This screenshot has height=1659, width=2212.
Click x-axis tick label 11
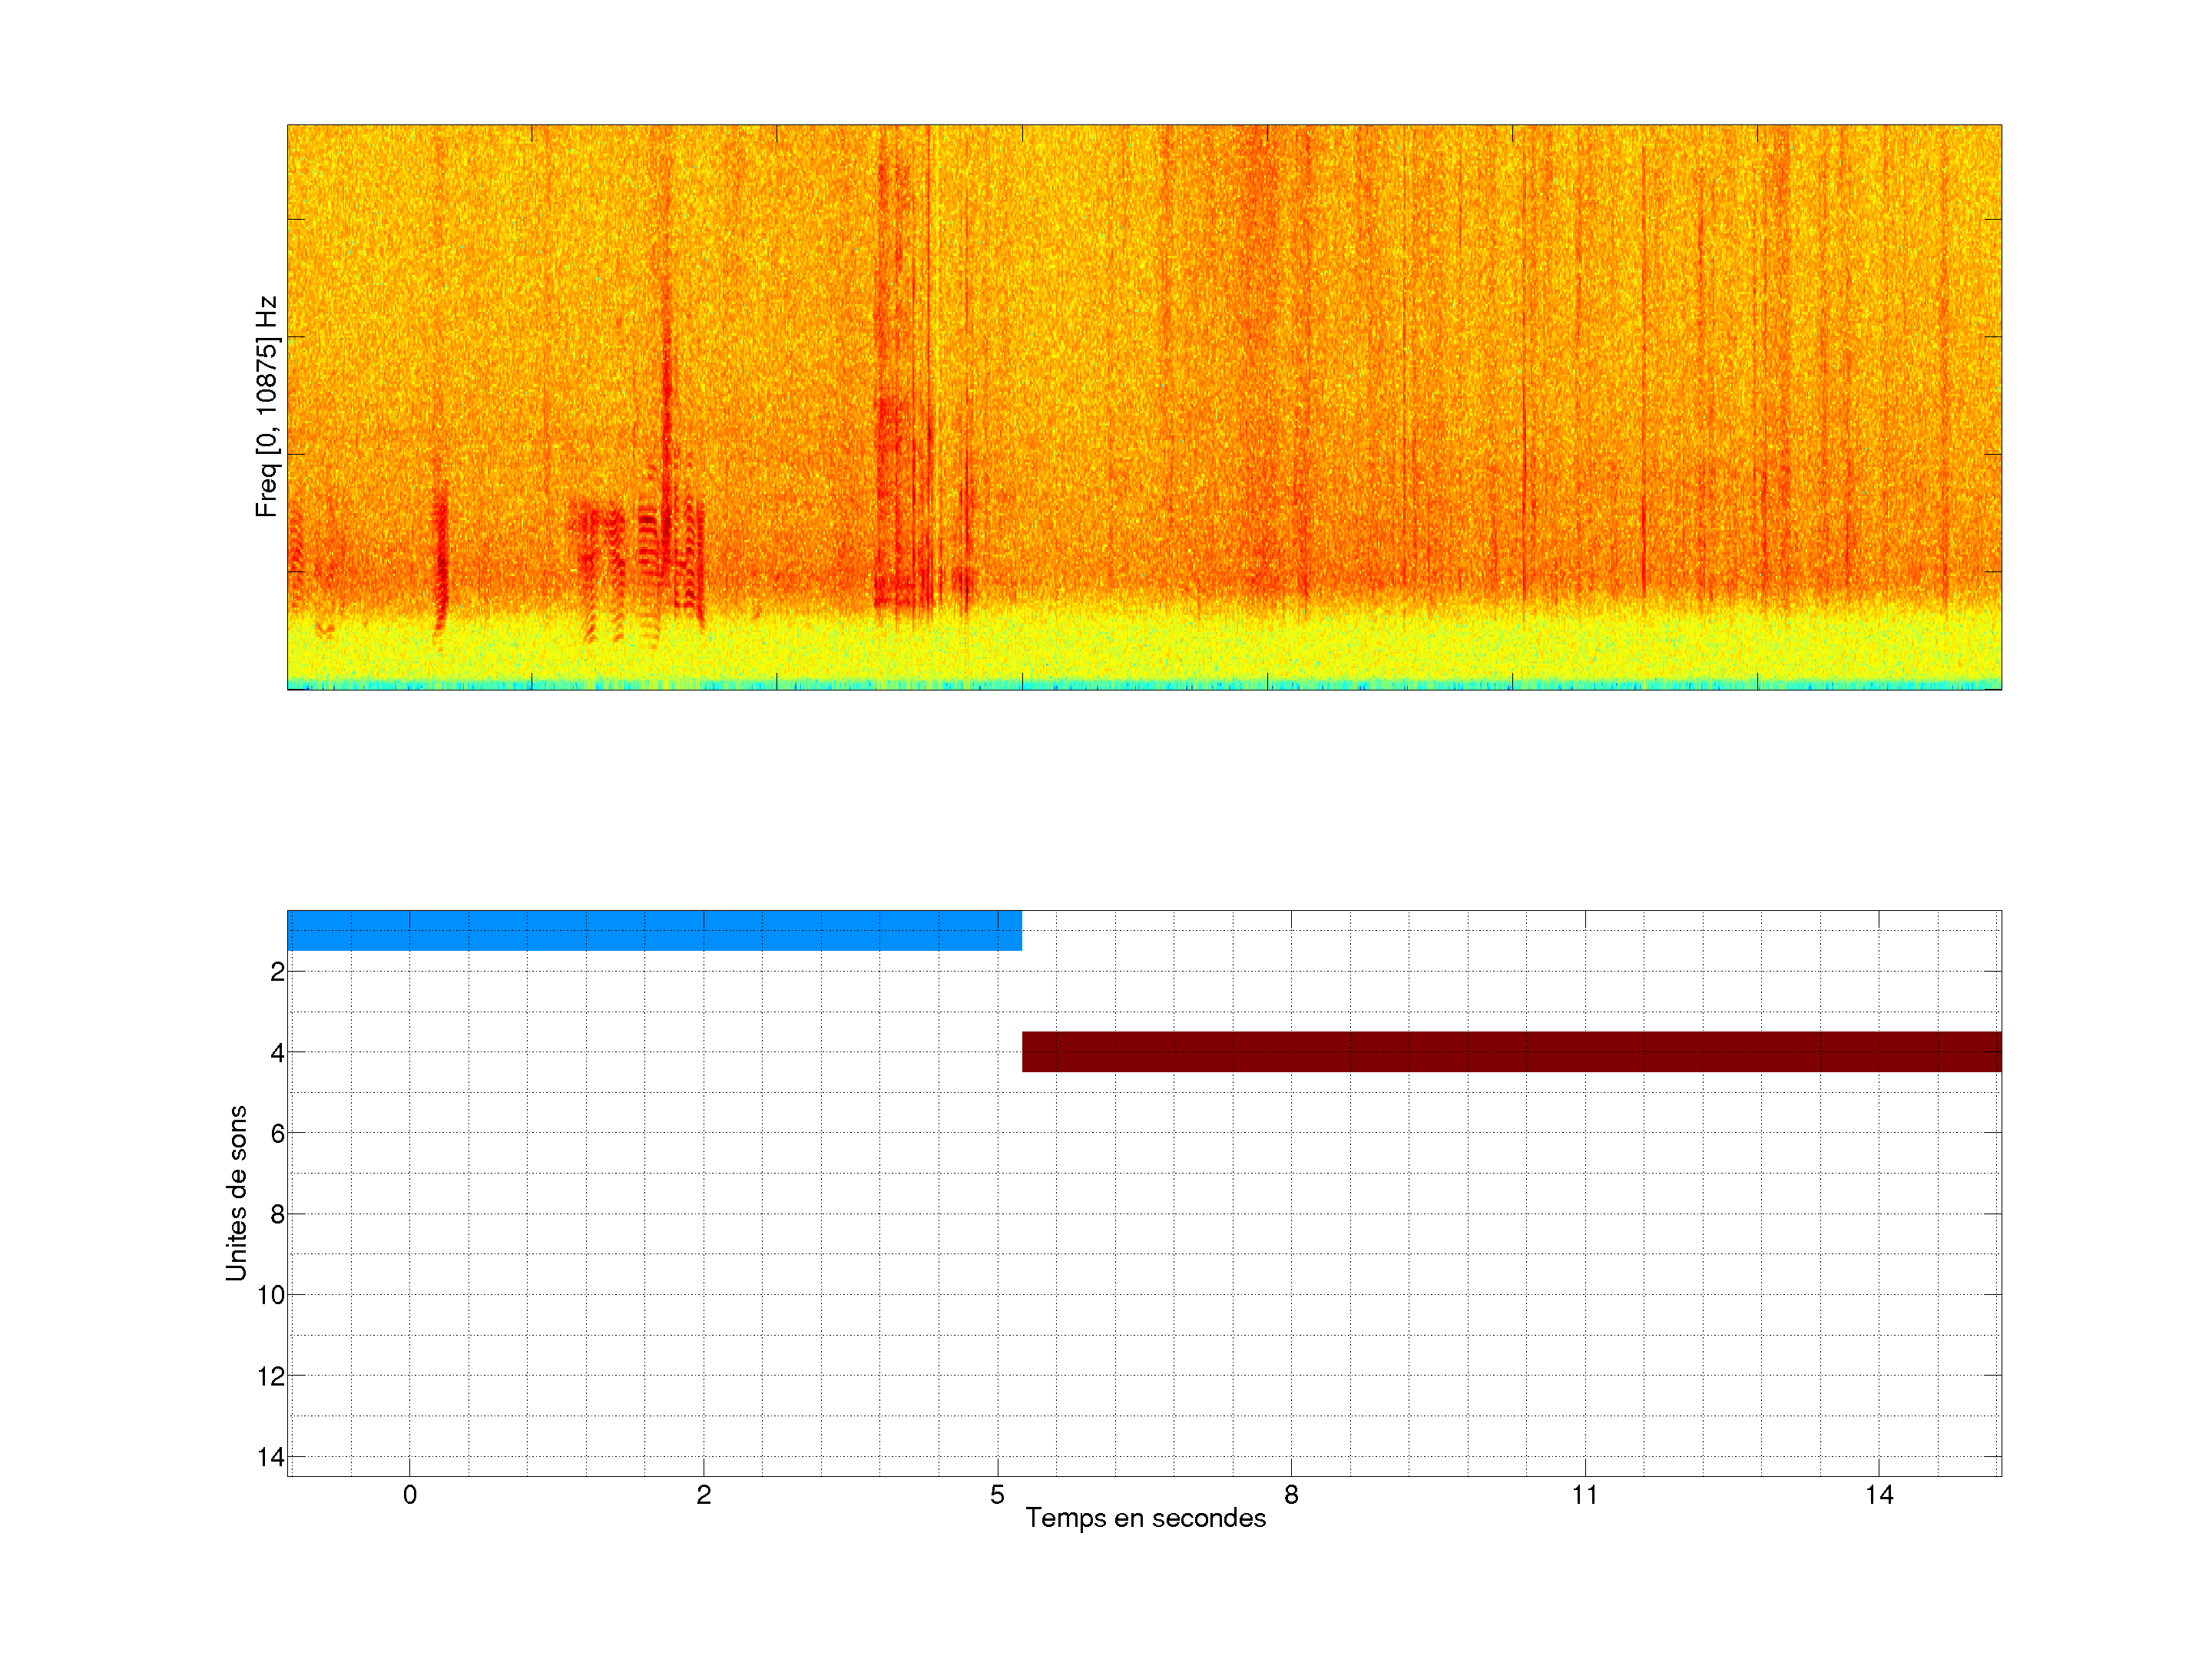coord(1584,1495)
